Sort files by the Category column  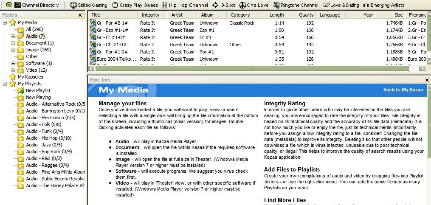(x=241, y=15)
